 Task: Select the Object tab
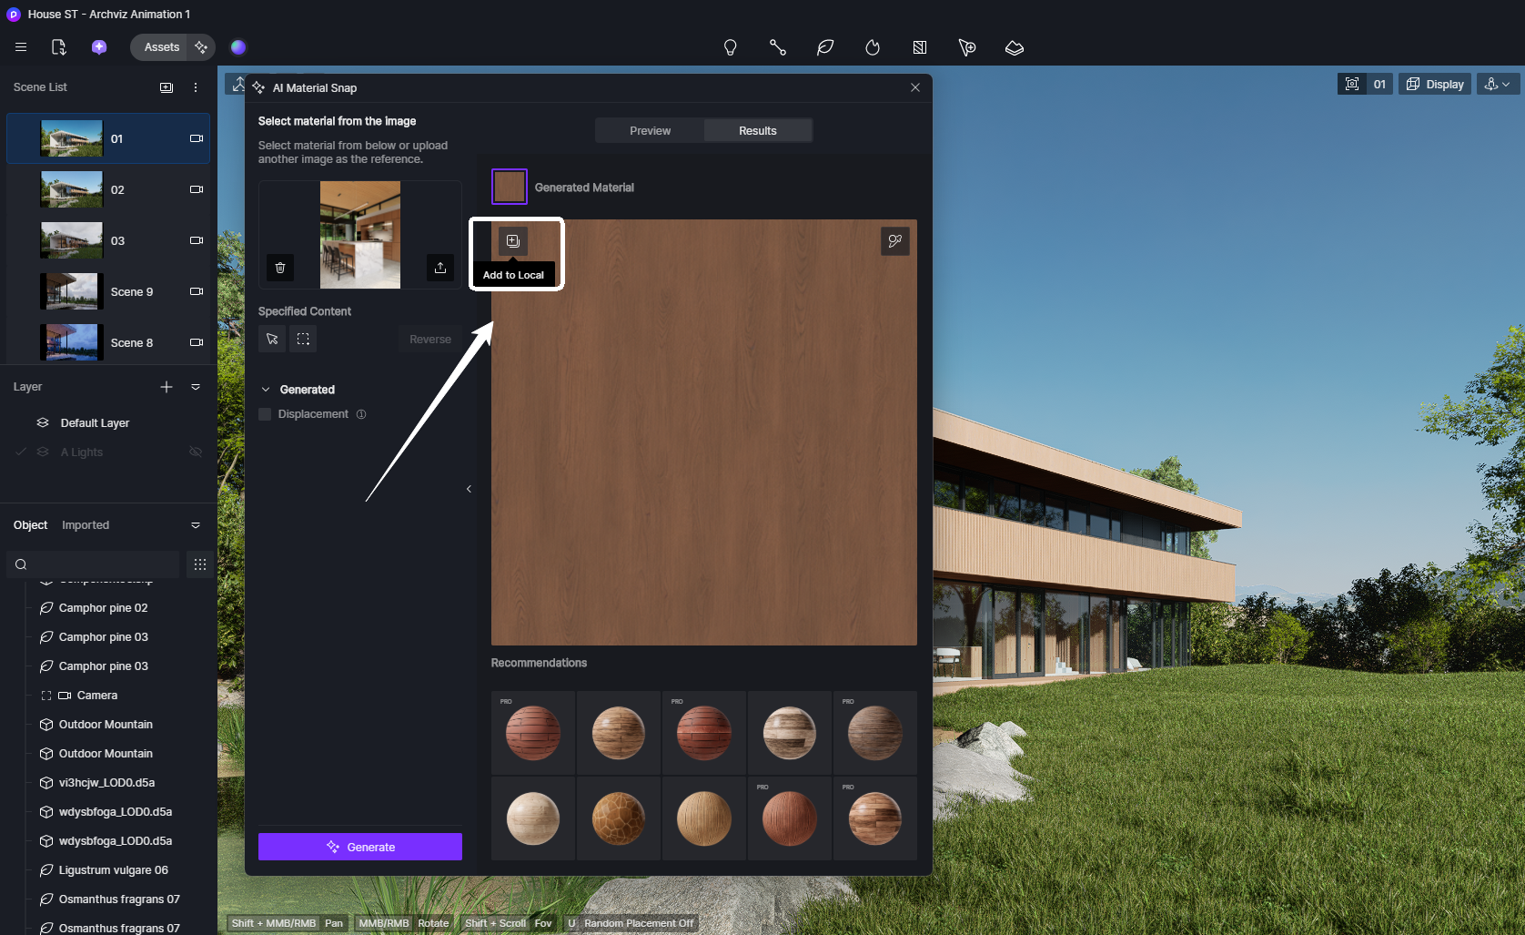click(30, 525)
